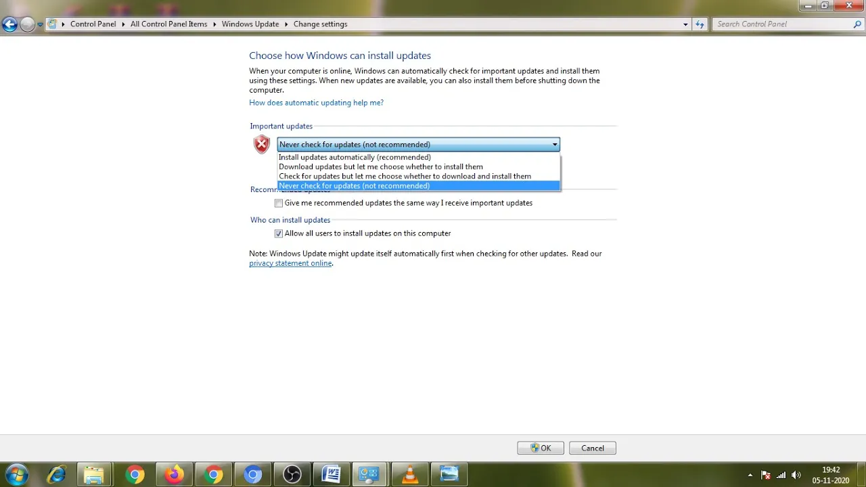The width and height of the screenshot is (866, 487).
Task: Click the address bar refresh button
Action: click(700, 24)
